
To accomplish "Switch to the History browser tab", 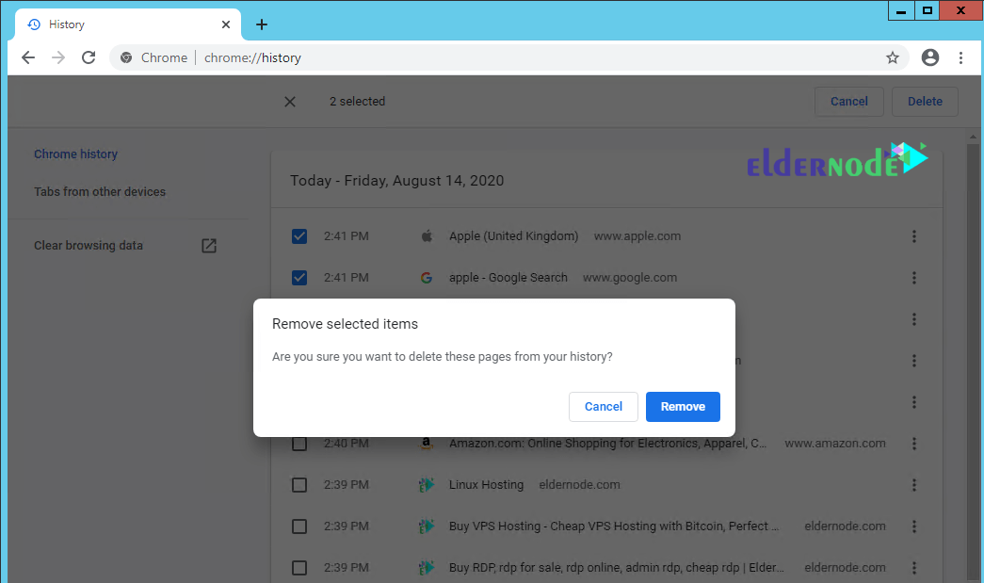I will click(x=128, y=24).
